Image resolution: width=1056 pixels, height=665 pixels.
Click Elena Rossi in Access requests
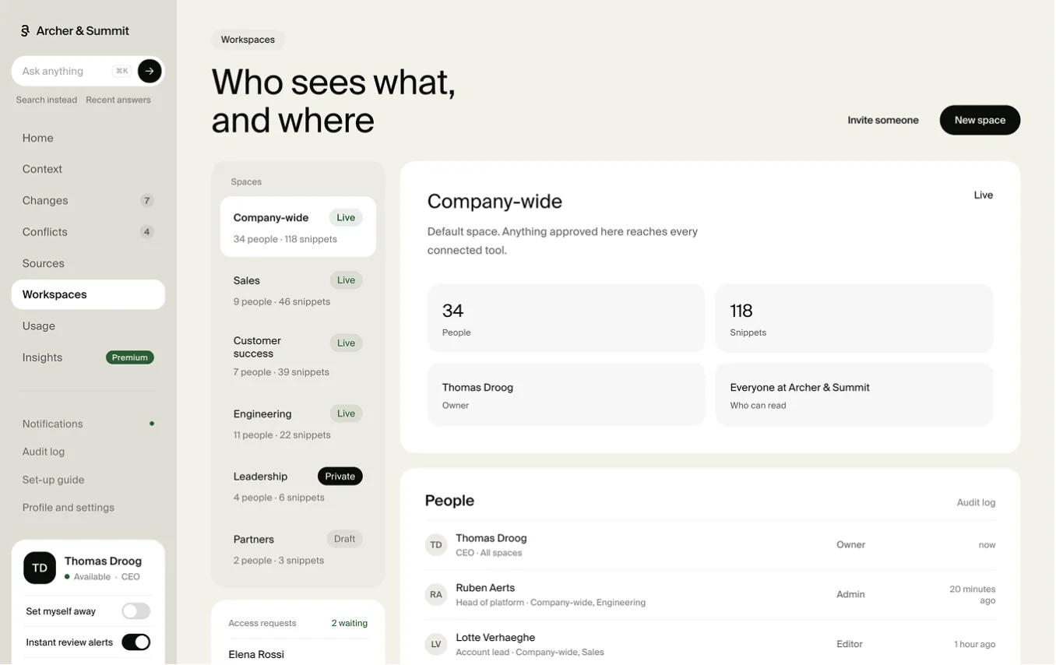256,654
